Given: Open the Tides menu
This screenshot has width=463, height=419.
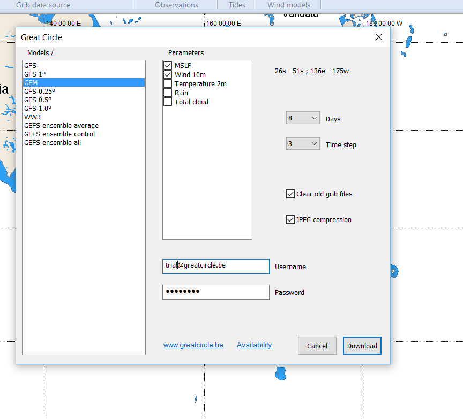Looking at the screenshot, I should pos(237,5).
